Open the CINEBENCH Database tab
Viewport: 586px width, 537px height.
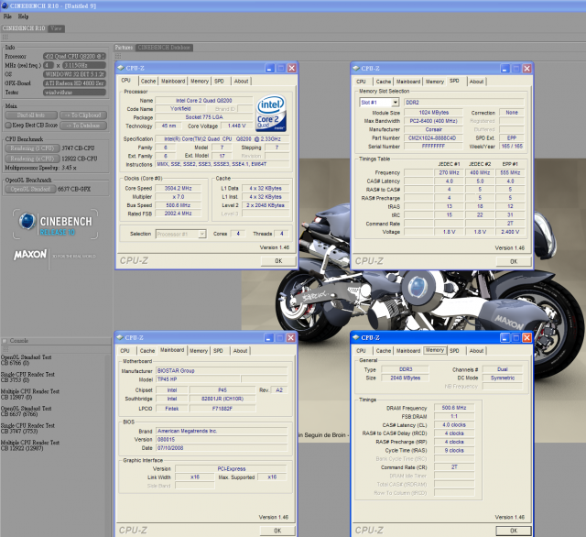(164, 48)
